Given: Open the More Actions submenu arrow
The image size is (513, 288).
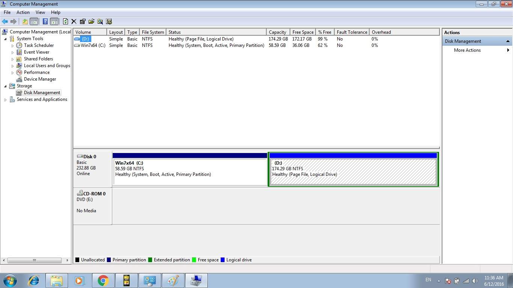Looking at the screenshot, I should point(508,50).
